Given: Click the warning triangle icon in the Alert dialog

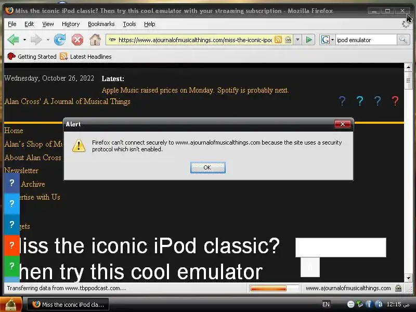Looking at the screenshot, I should [79, 146].
